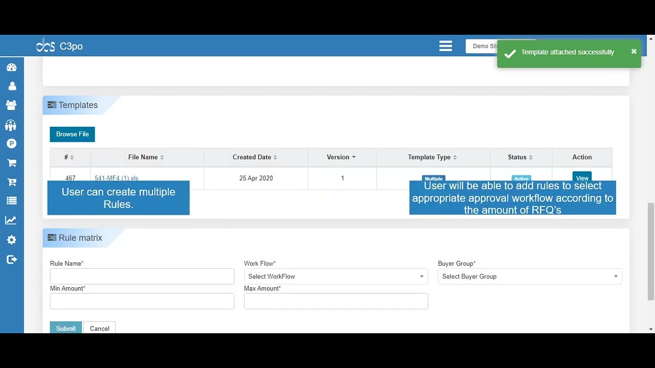Sort table by # column
655x368 pixels.
[x=70, y=157]
